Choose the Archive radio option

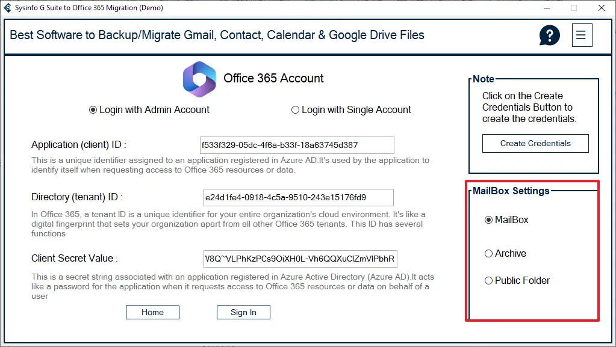click(x=505, y=254)
